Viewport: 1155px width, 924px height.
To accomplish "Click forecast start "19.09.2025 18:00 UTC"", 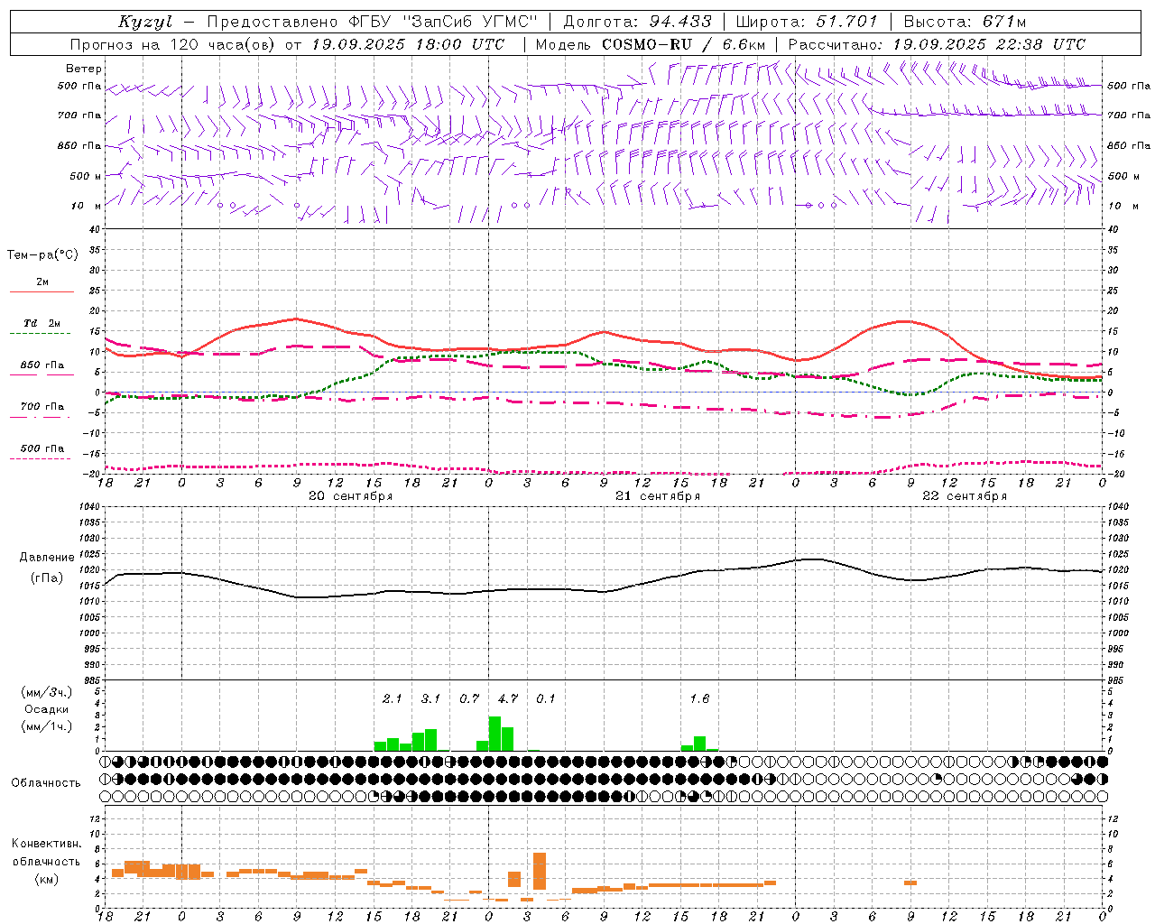I will point(409,44).
